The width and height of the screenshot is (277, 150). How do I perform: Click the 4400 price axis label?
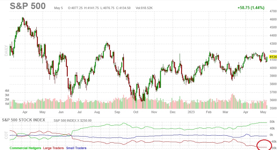(273, 35)
